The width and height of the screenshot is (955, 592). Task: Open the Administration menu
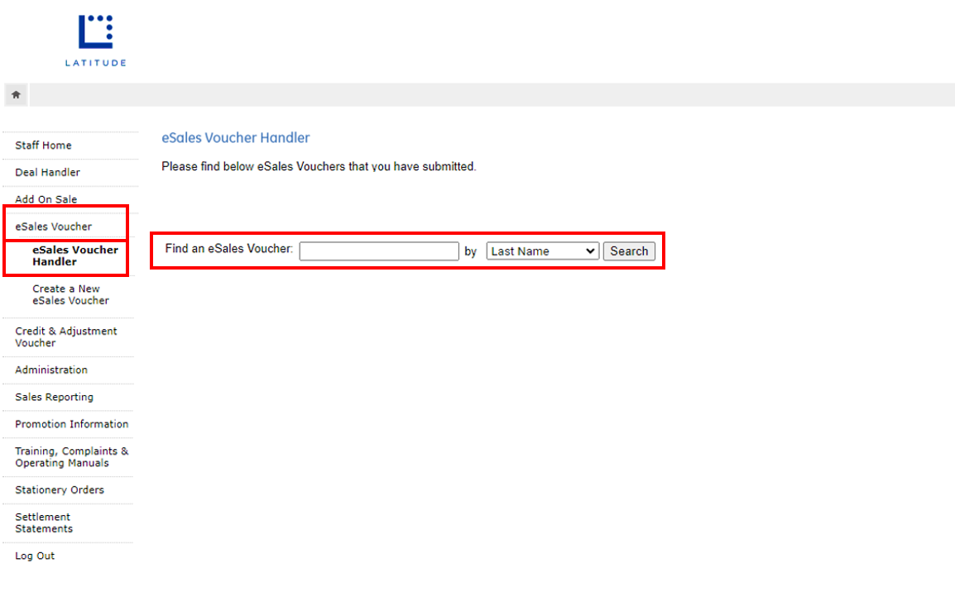50,370
